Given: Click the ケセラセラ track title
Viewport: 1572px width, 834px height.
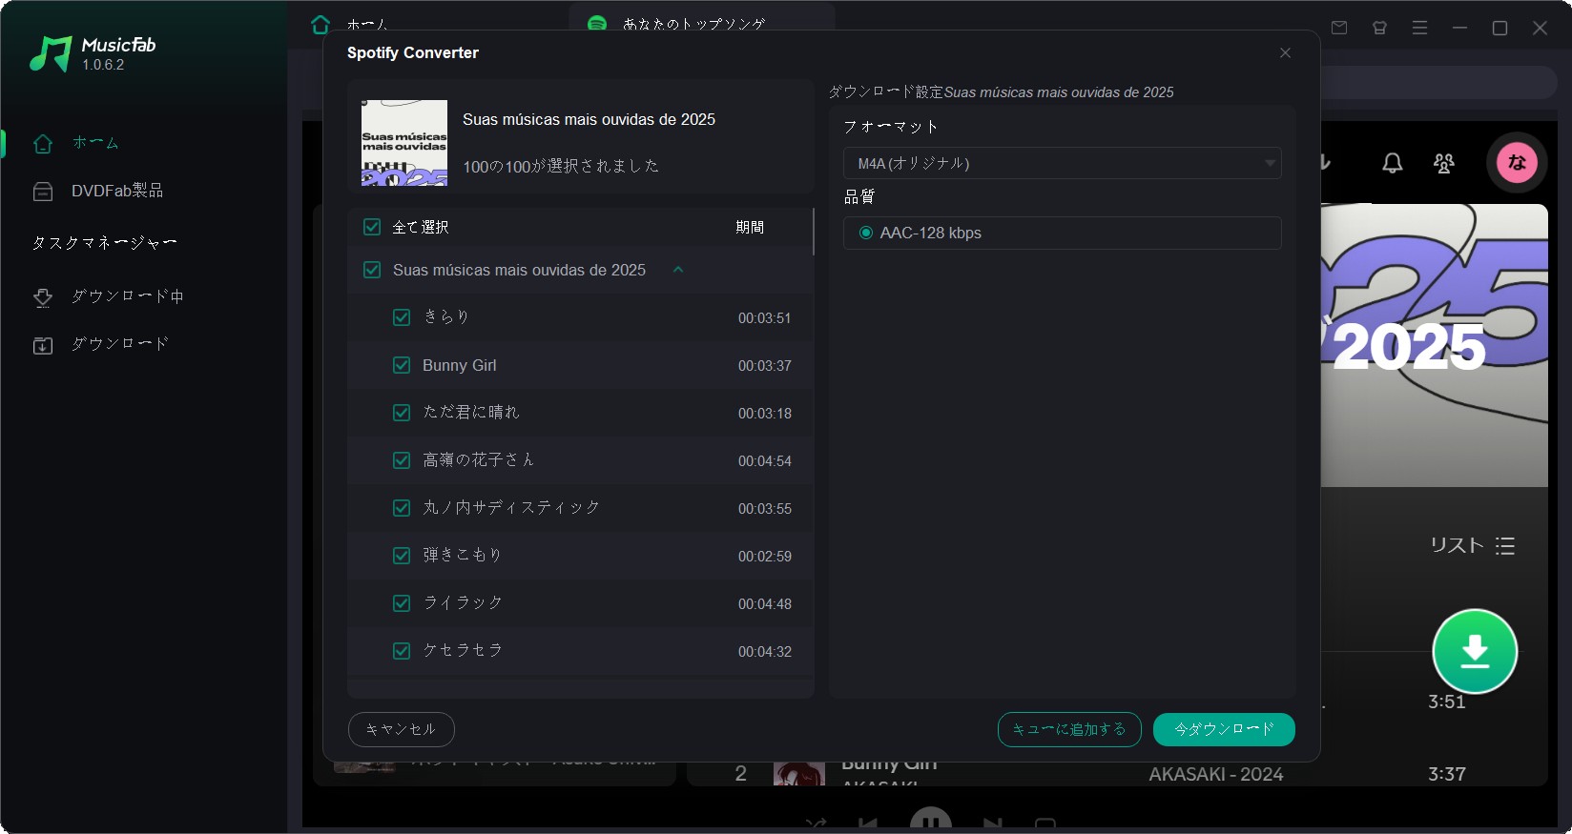Looking at the screenshot, I should tap(463, 650).
